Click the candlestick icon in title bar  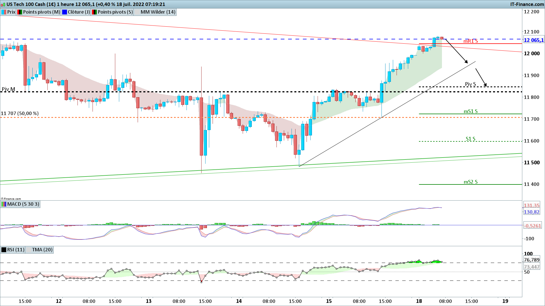(3, 4)
